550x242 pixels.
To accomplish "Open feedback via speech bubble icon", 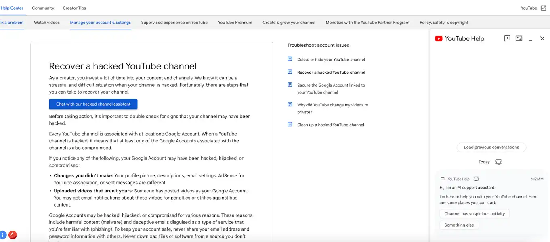I will (507, 38).
